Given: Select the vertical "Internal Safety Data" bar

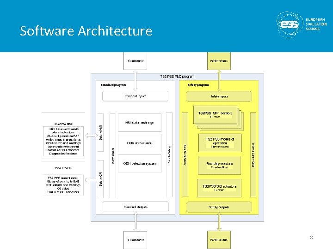Looking at the screenshot, I should coord(253,155).
